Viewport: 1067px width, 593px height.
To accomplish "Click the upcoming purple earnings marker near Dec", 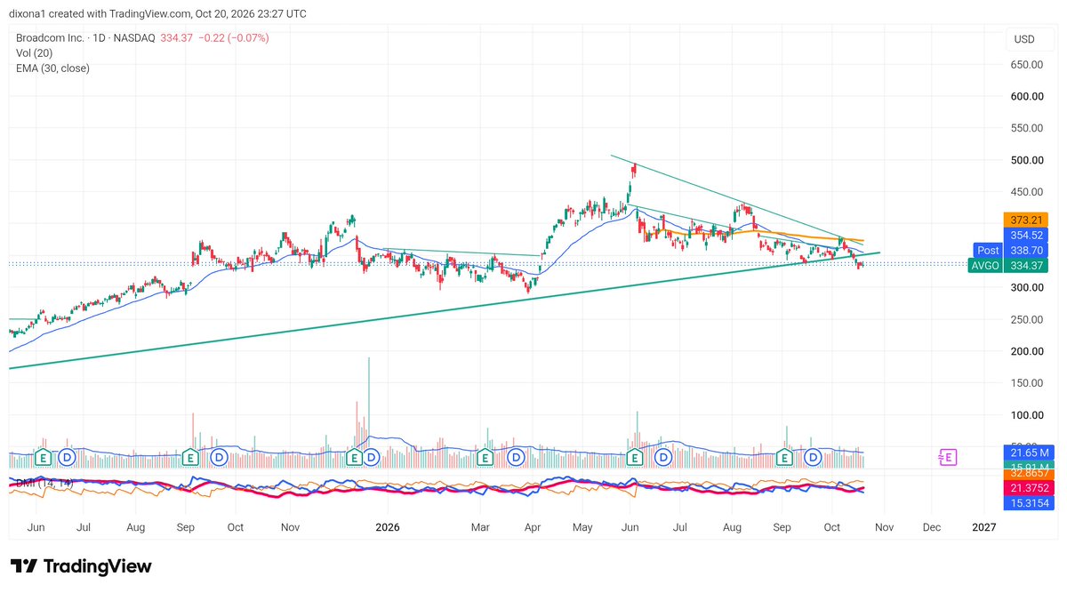I will (948, 457).
